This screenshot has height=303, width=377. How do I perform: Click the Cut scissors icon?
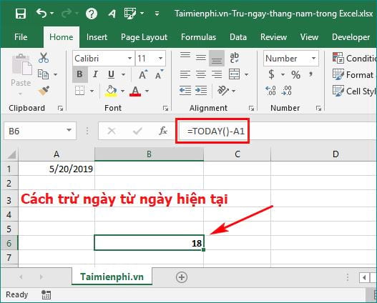[44, 58]
